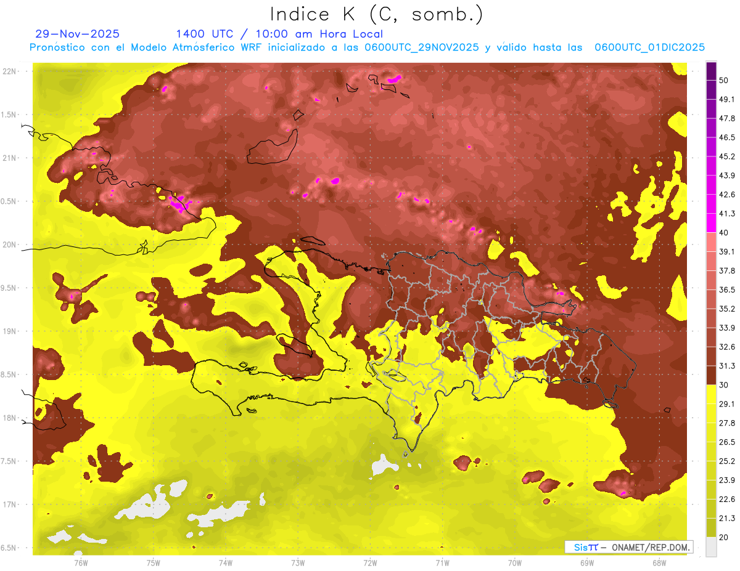Image resolution: width=740 pixels, height=571 pixels.
Task: Click the colorbar value "42.6"
Action: [x=727, y=195]
